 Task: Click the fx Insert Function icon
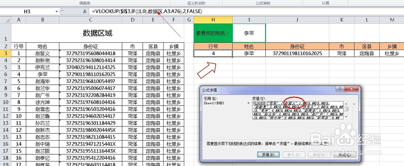[85, 12]
